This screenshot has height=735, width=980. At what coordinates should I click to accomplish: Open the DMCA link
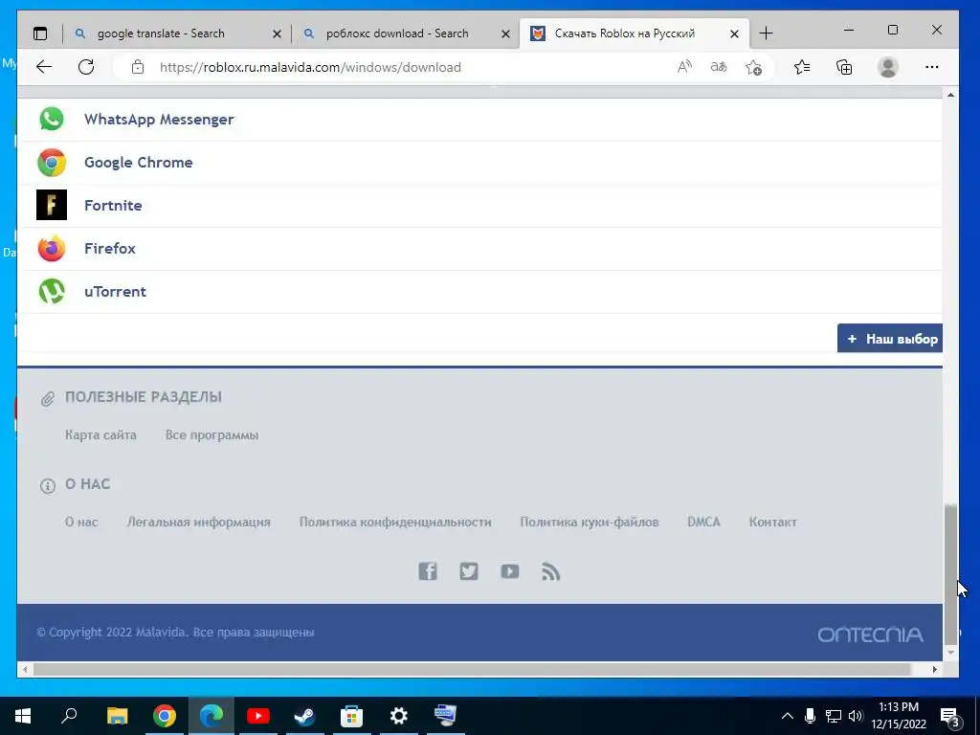click(703, 522)
